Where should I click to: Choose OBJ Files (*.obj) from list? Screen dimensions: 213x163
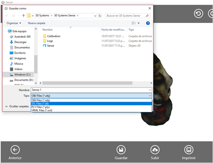91,100
